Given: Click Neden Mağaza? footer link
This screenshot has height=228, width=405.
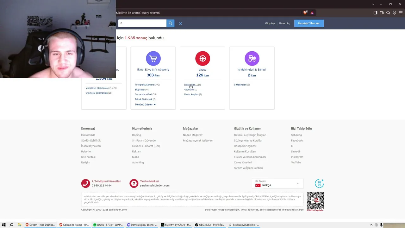Looking at the screenshot, I should pyautogui.click(x=193, y=135).
